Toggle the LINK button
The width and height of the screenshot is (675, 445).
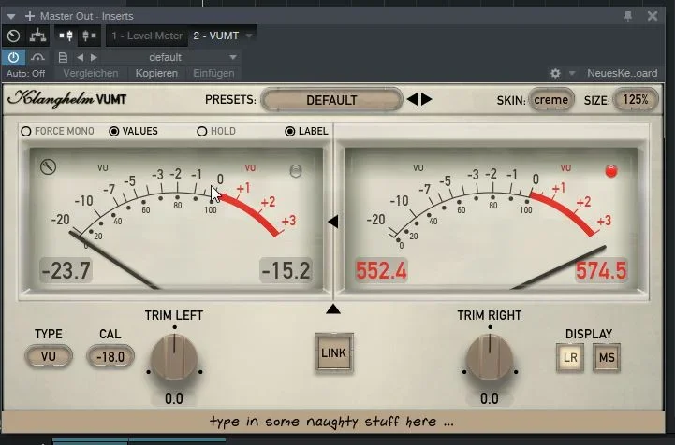(333, 353)
